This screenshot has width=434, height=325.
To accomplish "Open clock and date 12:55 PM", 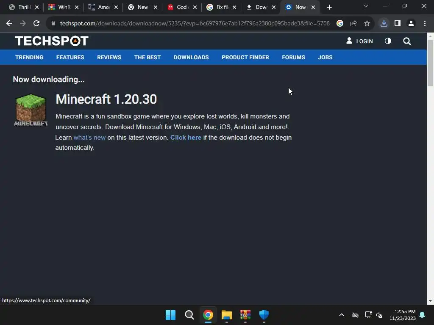I will 403,315.
